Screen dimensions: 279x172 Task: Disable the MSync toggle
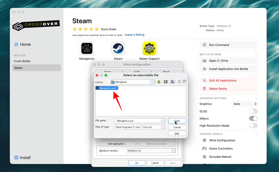tap(253, 119)
